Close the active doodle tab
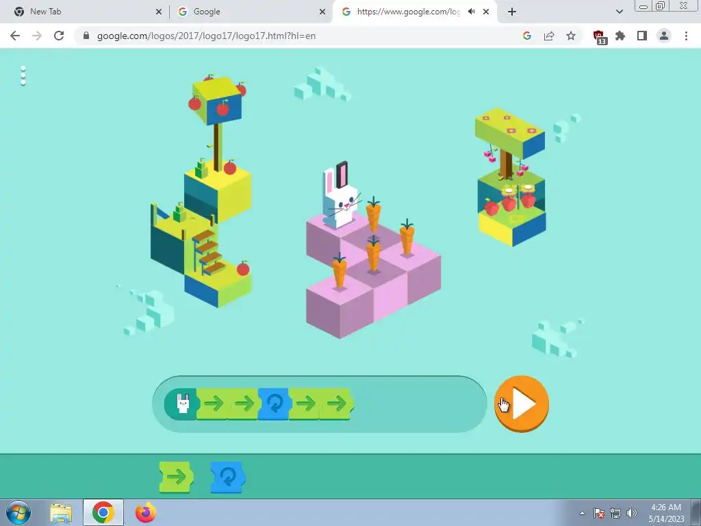The image size is (701, 526). click(486, 12)
